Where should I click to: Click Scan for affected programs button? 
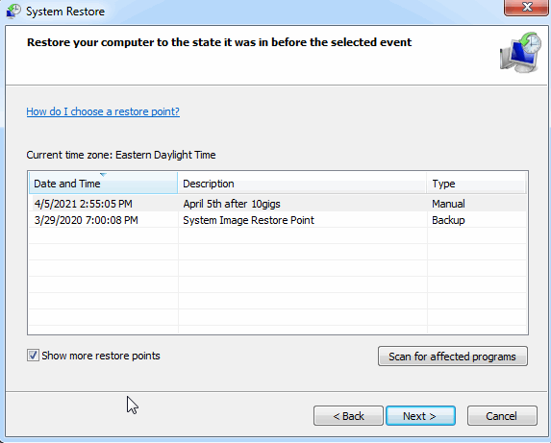pyautogui.click(x=453, y=357)
